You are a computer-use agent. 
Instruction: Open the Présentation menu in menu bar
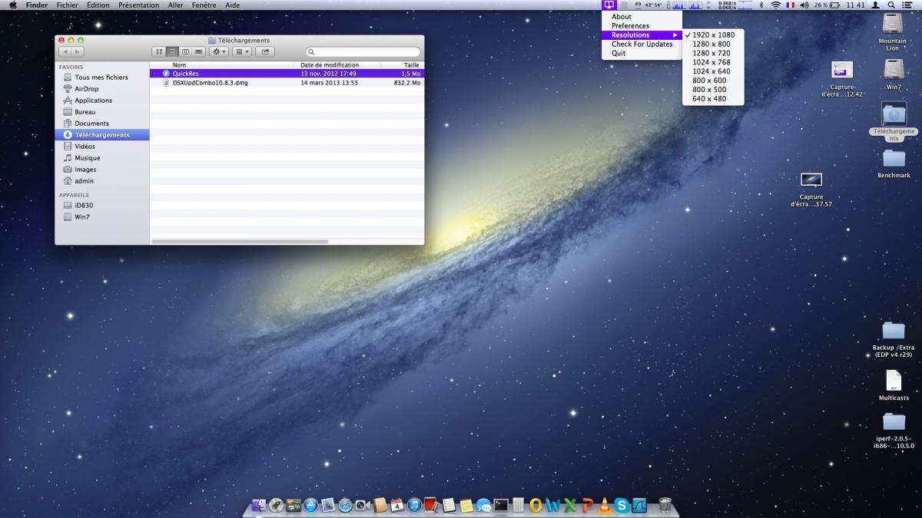pyautogui.click(x=138, y=5)
